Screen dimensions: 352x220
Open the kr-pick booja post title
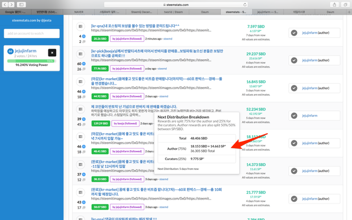pos(157,53)
